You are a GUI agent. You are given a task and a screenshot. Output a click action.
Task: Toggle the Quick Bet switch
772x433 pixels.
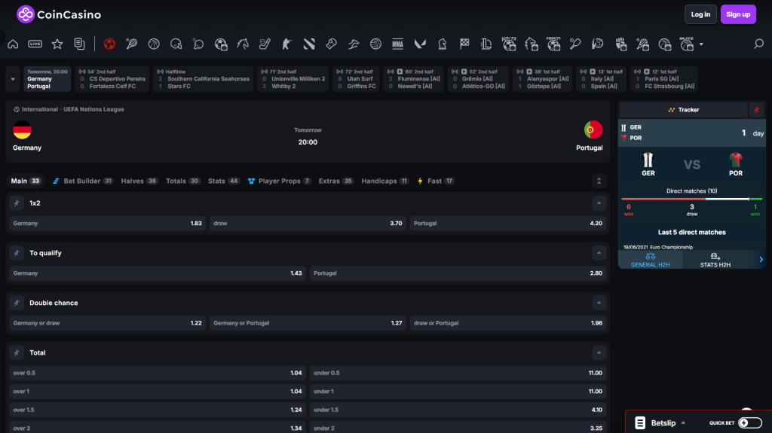coord(750,422)
